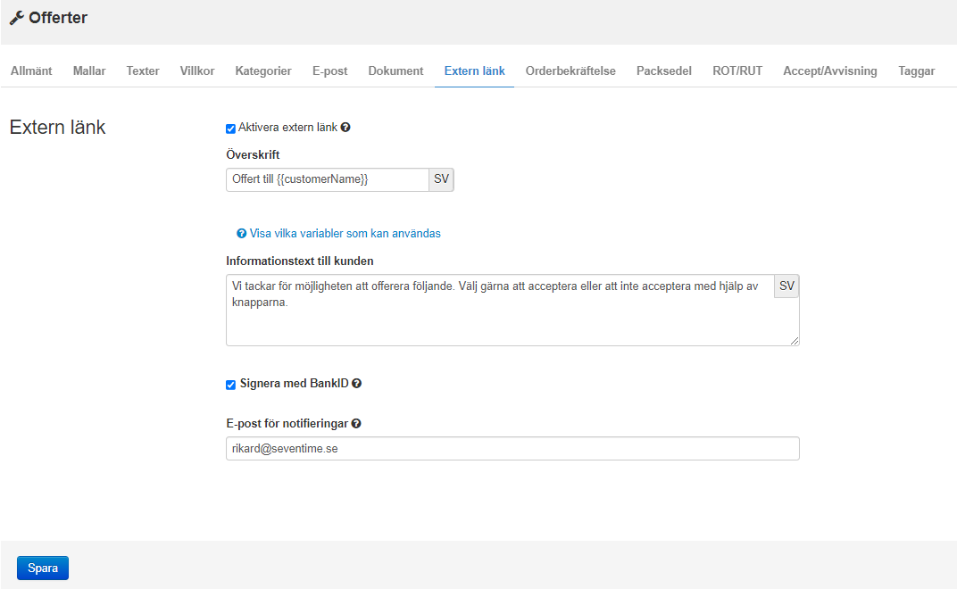Click the Extern länk section heading
Screen dimensions: 957x589
pos(57,127)
